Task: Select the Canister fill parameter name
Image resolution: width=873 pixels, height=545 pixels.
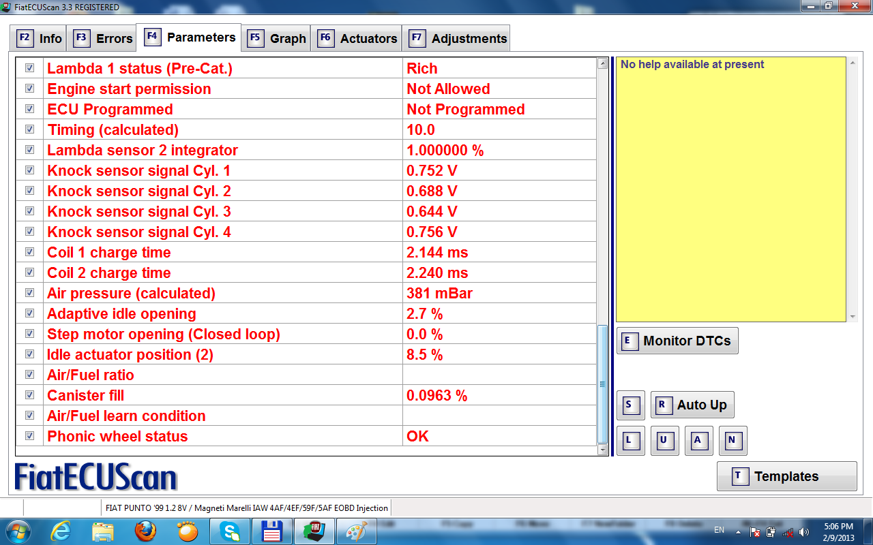Action: coord(85,395)
